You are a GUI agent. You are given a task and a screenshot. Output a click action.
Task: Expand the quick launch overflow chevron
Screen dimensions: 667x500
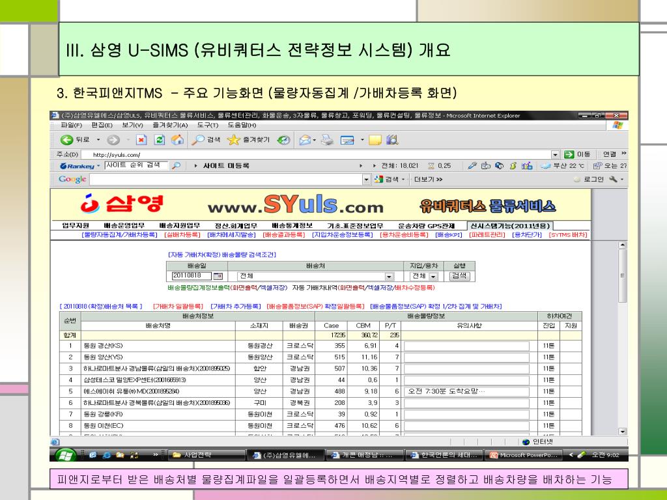[x=155, y=454]
